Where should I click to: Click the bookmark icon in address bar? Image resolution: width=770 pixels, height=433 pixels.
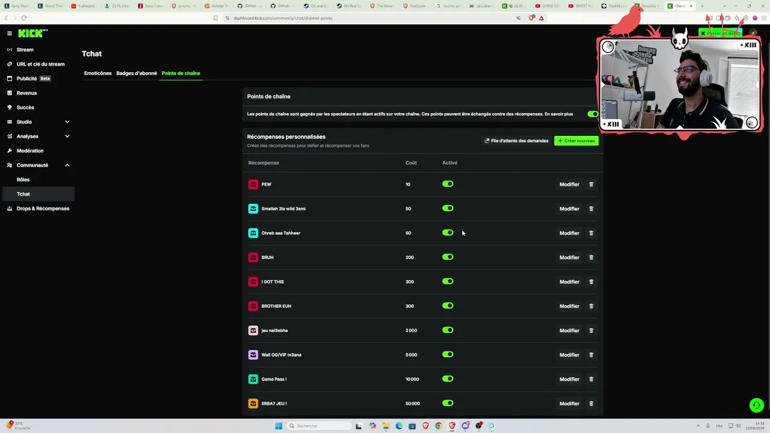215,18
